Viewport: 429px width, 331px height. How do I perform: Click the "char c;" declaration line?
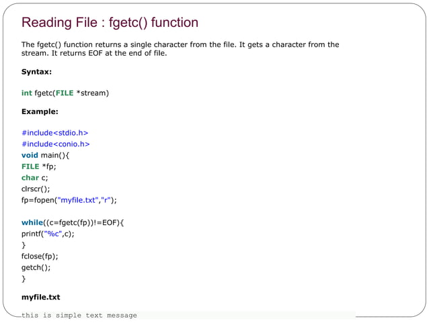point(34,178)
